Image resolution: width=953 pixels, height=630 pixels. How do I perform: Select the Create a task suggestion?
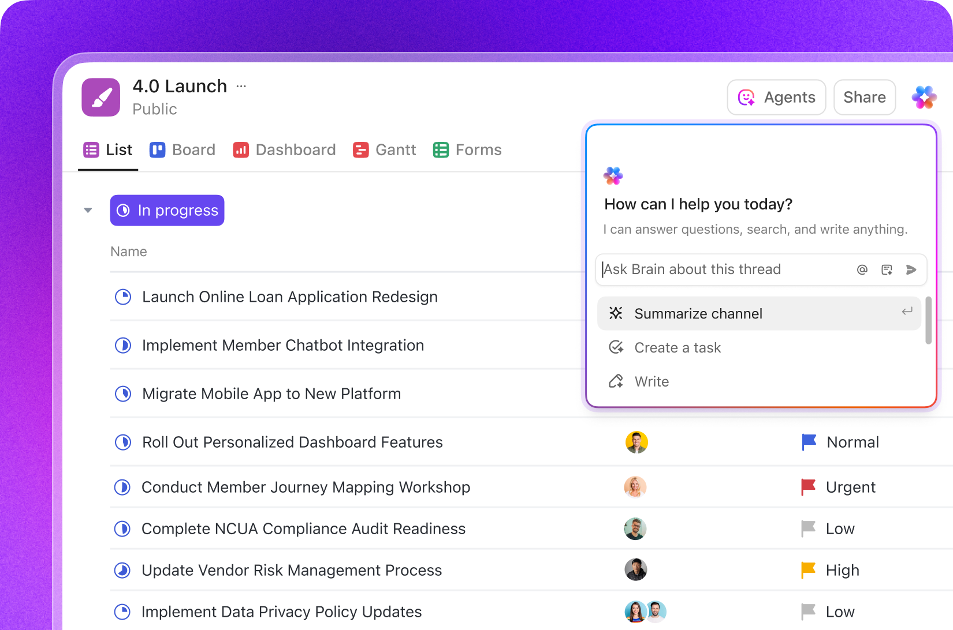click(x=759, y=348)
